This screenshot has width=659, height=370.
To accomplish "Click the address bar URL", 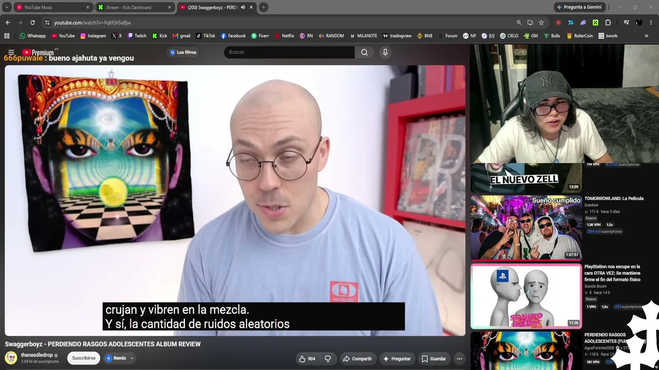I will tap(93, 23).
